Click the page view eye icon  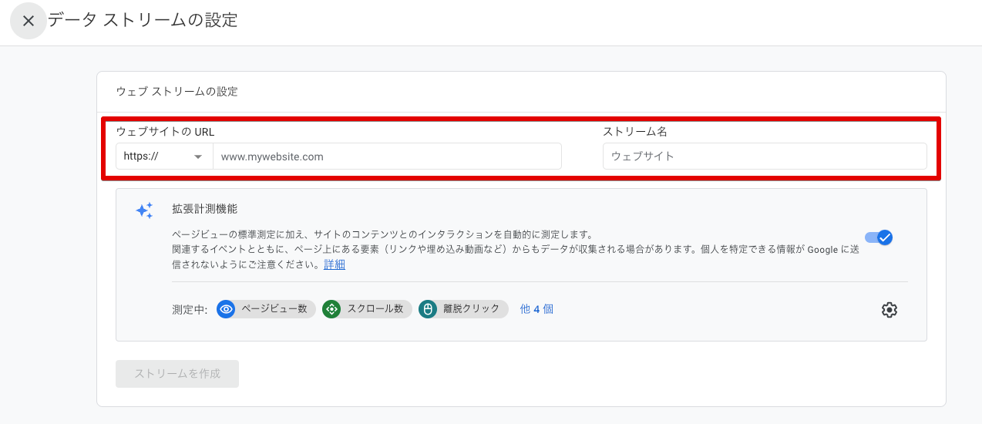click(226, 309)
